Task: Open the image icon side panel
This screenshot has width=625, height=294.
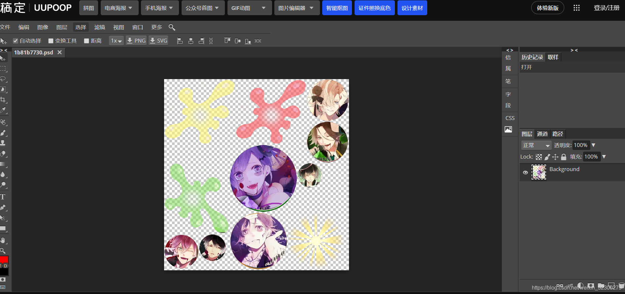Action: click(508, 130)
